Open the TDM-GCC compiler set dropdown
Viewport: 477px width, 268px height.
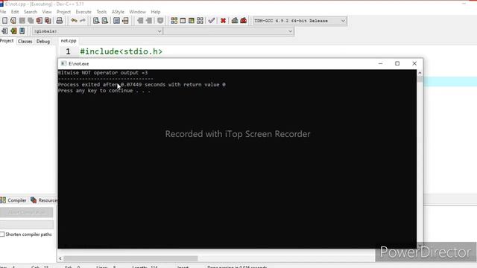pos(300,21)
